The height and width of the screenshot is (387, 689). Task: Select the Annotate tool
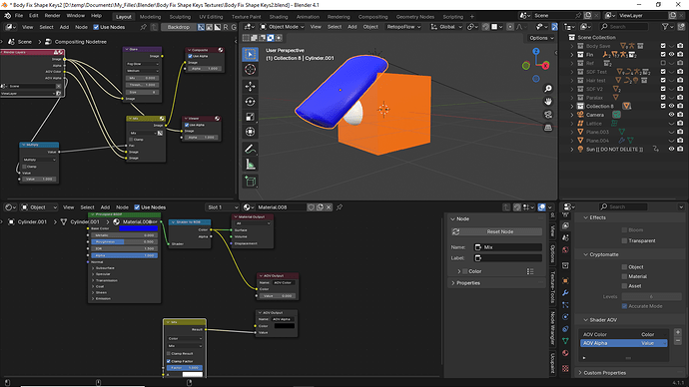[250, 150]
